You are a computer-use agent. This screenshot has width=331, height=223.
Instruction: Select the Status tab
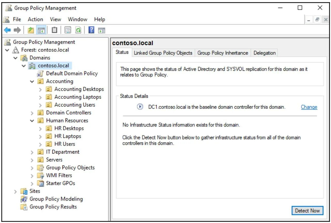(122, 52)
